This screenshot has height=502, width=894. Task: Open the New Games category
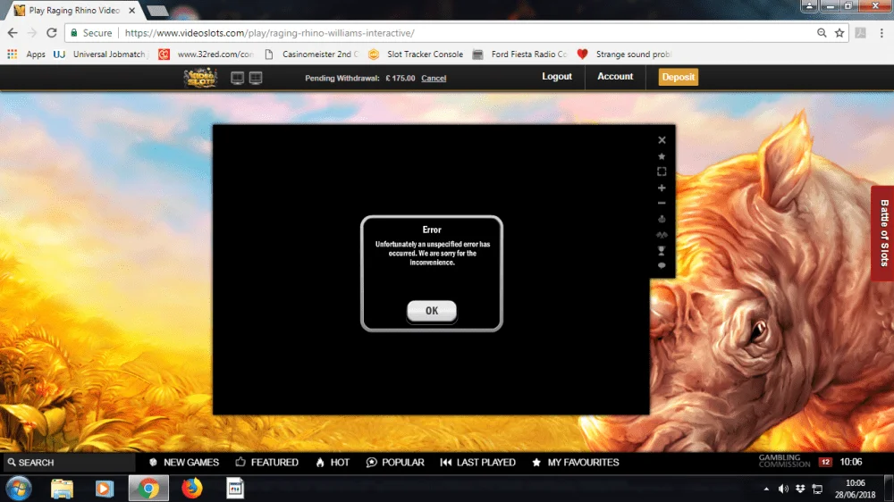pos(184,462)
